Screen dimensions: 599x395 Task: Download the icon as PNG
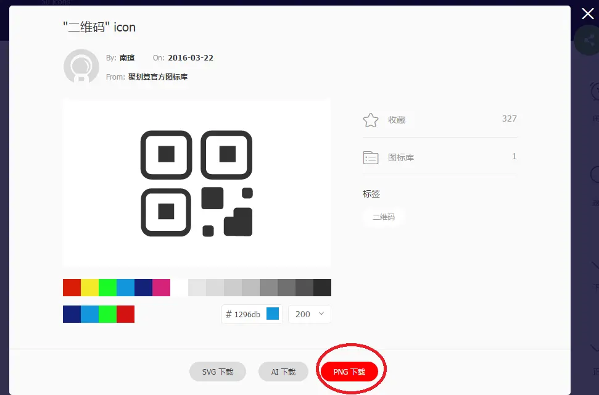coord(349,372)
